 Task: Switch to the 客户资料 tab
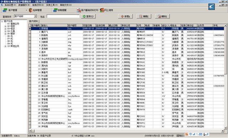[x=33, y=21]
